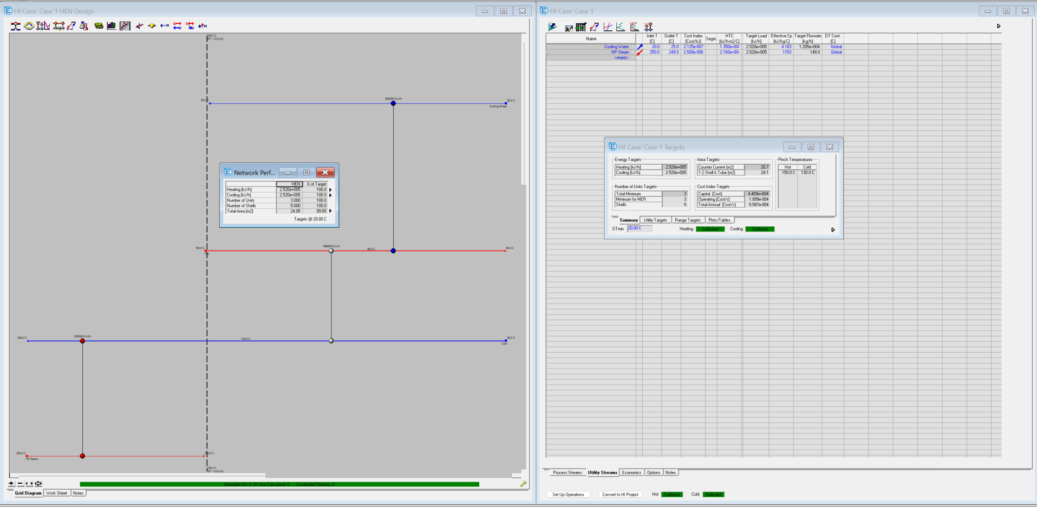The width and height of the screenshot is (1037, 507).
Task: Open the wrench property icon at grid bottom right
Action: pyautogui.click(x=523, y=484)
